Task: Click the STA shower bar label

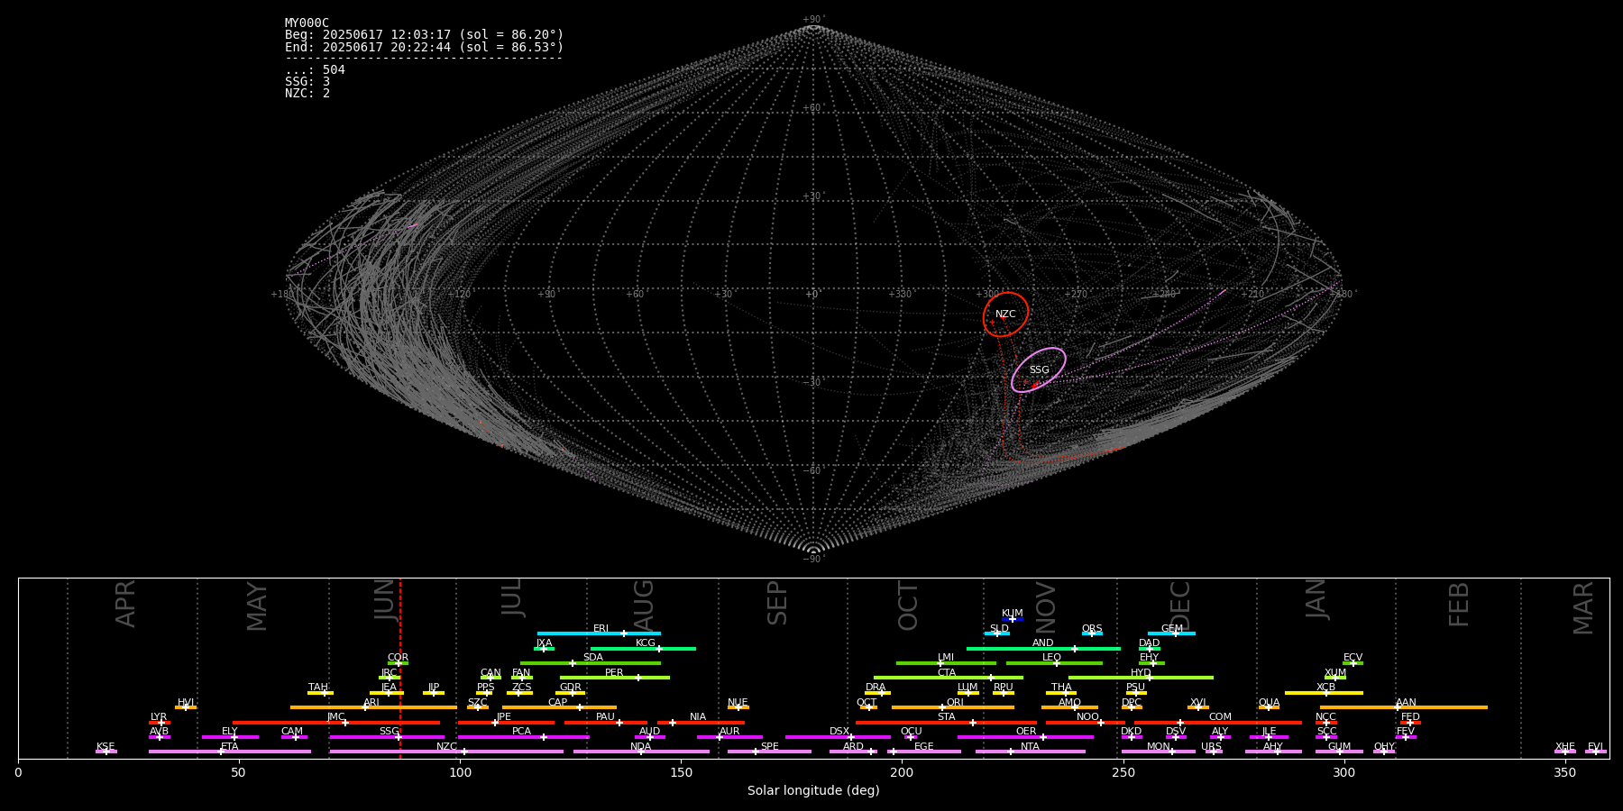Action: click(946, 717)
